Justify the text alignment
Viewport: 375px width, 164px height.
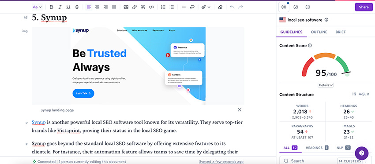tap(114, 7)
